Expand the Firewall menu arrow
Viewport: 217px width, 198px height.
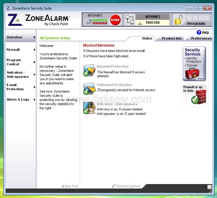pos(34,50)
